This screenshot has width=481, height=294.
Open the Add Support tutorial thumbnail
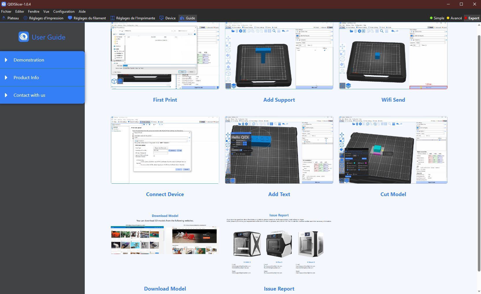(279, 56)
